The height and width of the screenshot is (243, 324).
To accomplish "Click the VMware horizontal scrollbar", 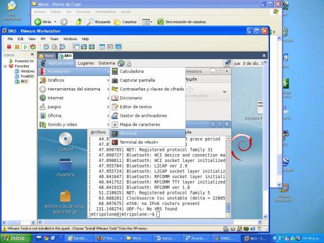I will 150,222.
